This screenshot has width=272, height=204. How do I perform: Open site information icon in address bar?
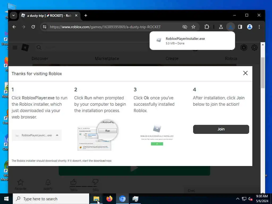pos(45,27)
